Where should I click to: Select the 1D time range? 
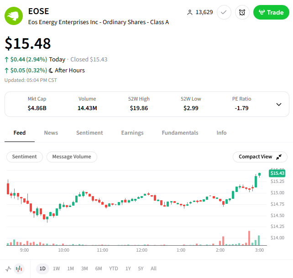42,269
